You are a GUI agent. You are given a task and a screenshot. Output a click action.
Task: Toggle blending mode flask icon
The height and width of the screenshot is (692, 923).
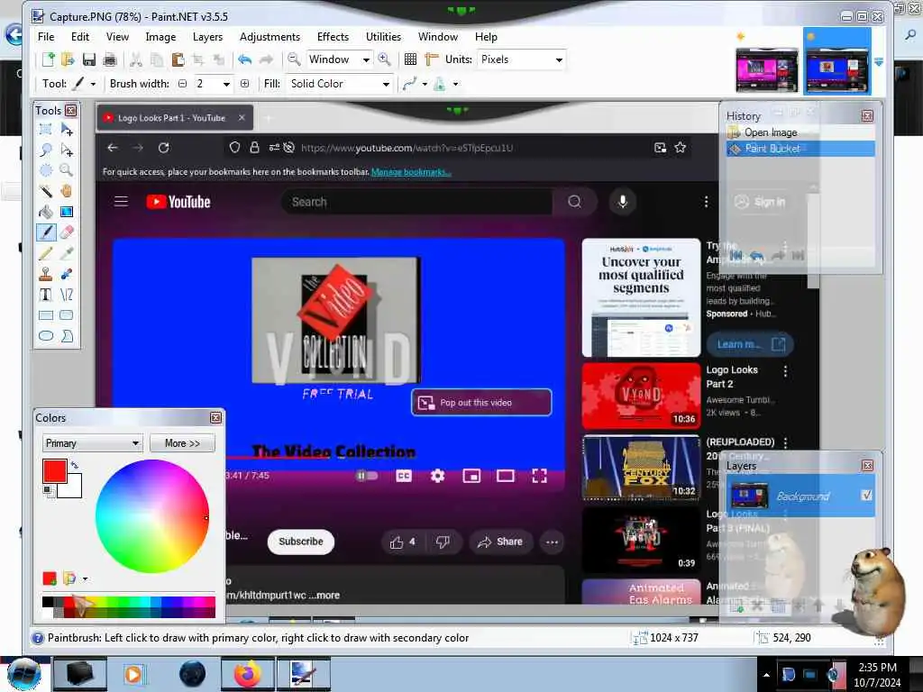[x=440, y=84]
